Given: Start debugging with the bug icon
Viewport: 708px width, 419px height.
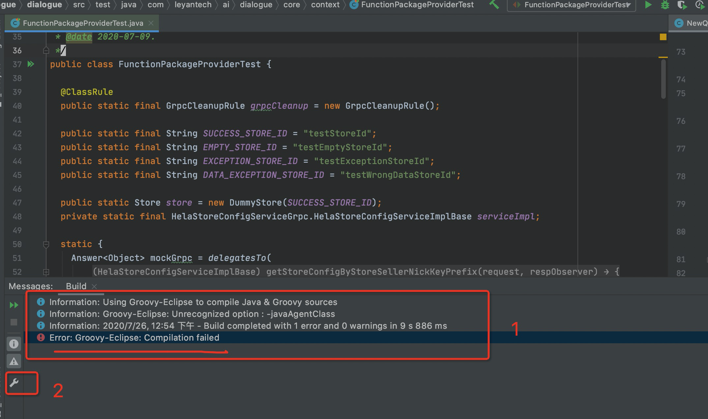Looking at the screenshot, I should coord(665,5).
